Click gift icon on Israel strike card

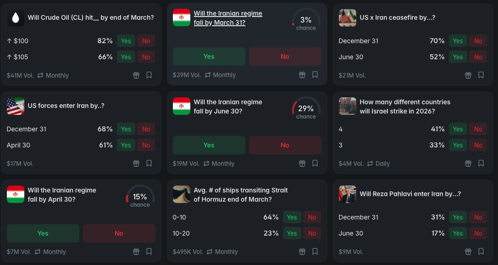click(468, 164)
